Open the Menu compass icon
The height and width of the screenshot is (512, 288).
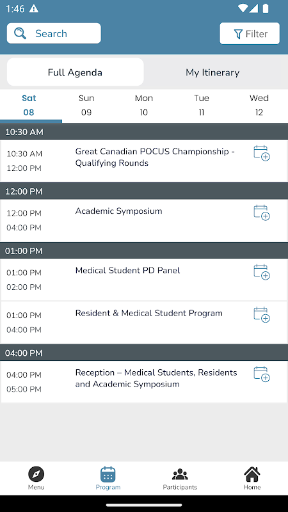36,474
